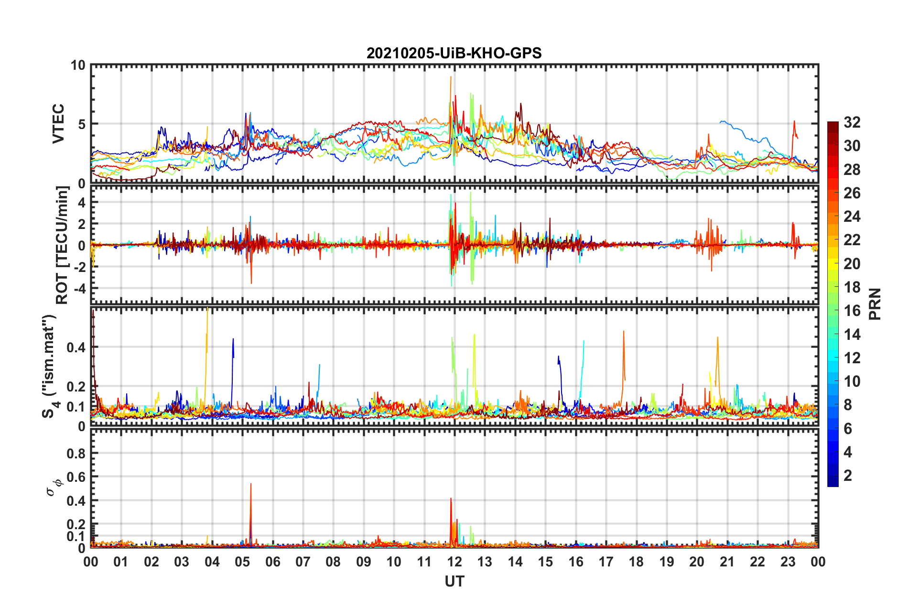The image size is (909, 608).
Task: Click S4 y-axis tick label 0.4
Action: [76, 347]
